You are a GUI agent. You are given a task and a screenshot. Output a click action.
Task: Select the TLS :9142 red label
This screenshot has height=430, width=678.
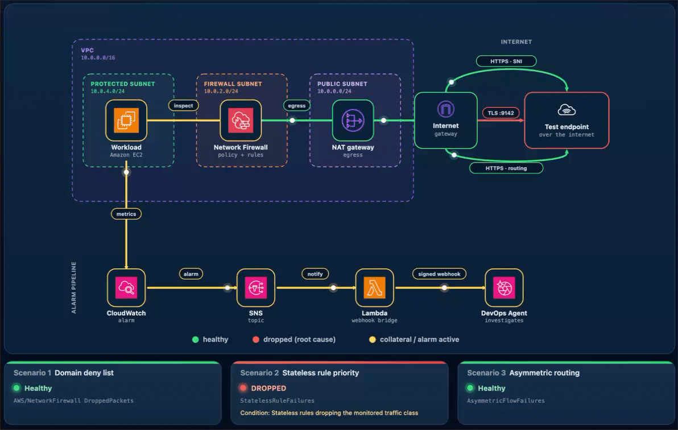pyautogui.click(x=501, y=113)
